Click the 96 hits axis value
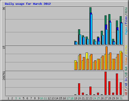 (x=4, y=8)
